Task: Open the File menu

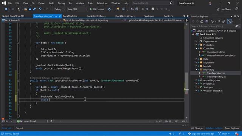Action: [10, 3]
